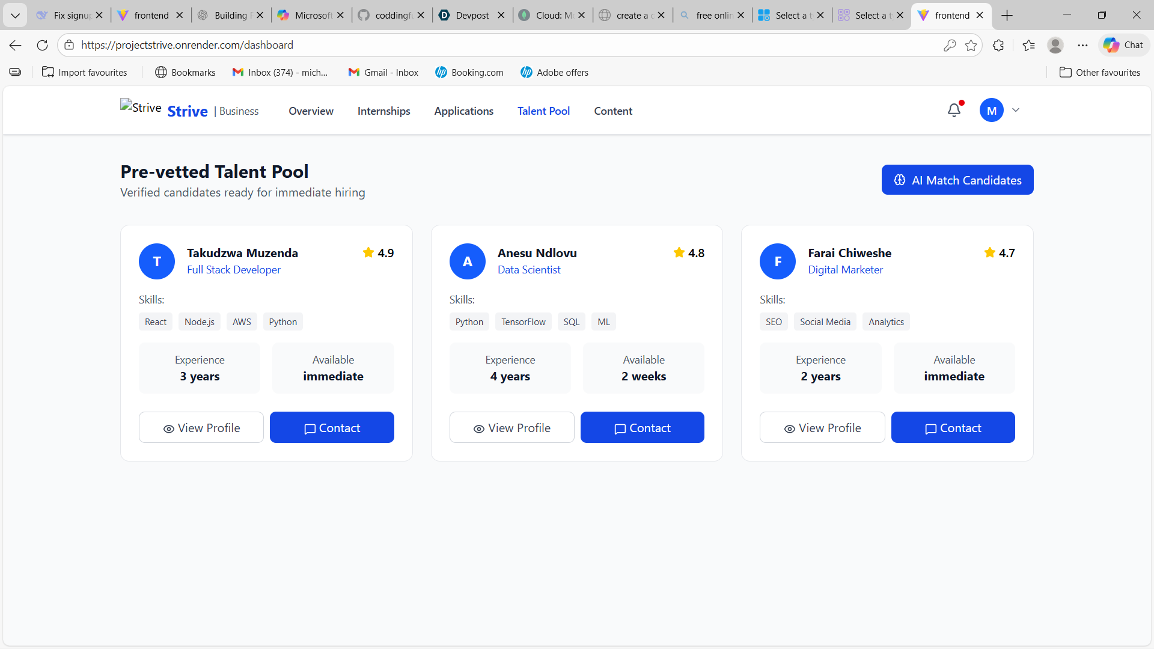Open the Copilot Chat sidebar

(1123, 45)
